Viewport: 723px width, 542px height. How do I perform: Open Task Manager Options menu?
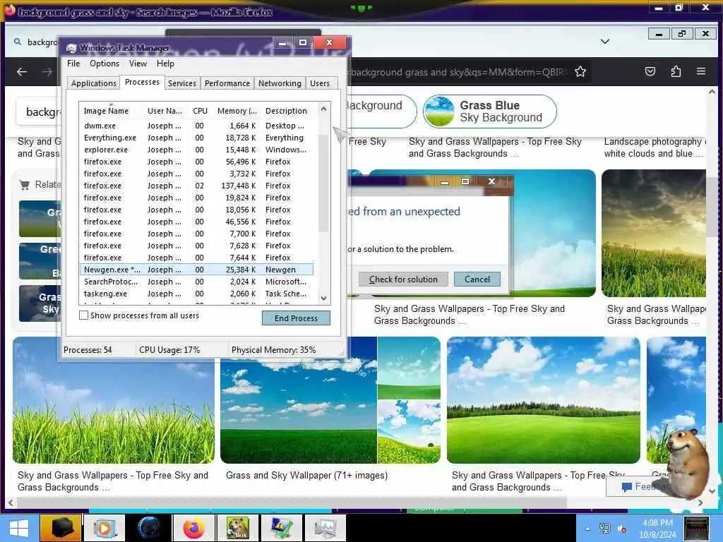pos(104,64)
